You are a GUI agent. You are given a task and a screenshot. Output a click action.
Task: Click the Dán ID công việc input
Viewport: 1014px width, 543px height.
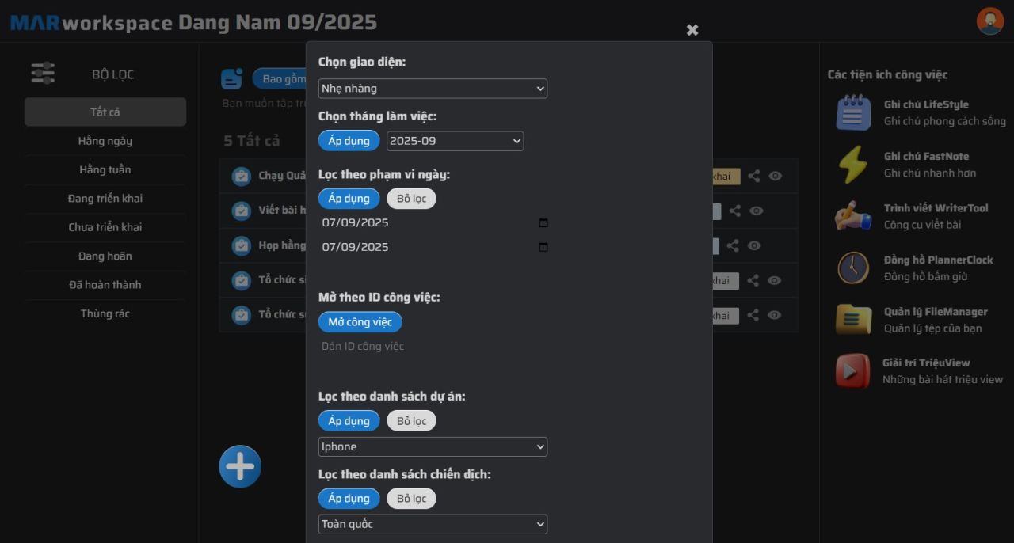tap(434, 347)
